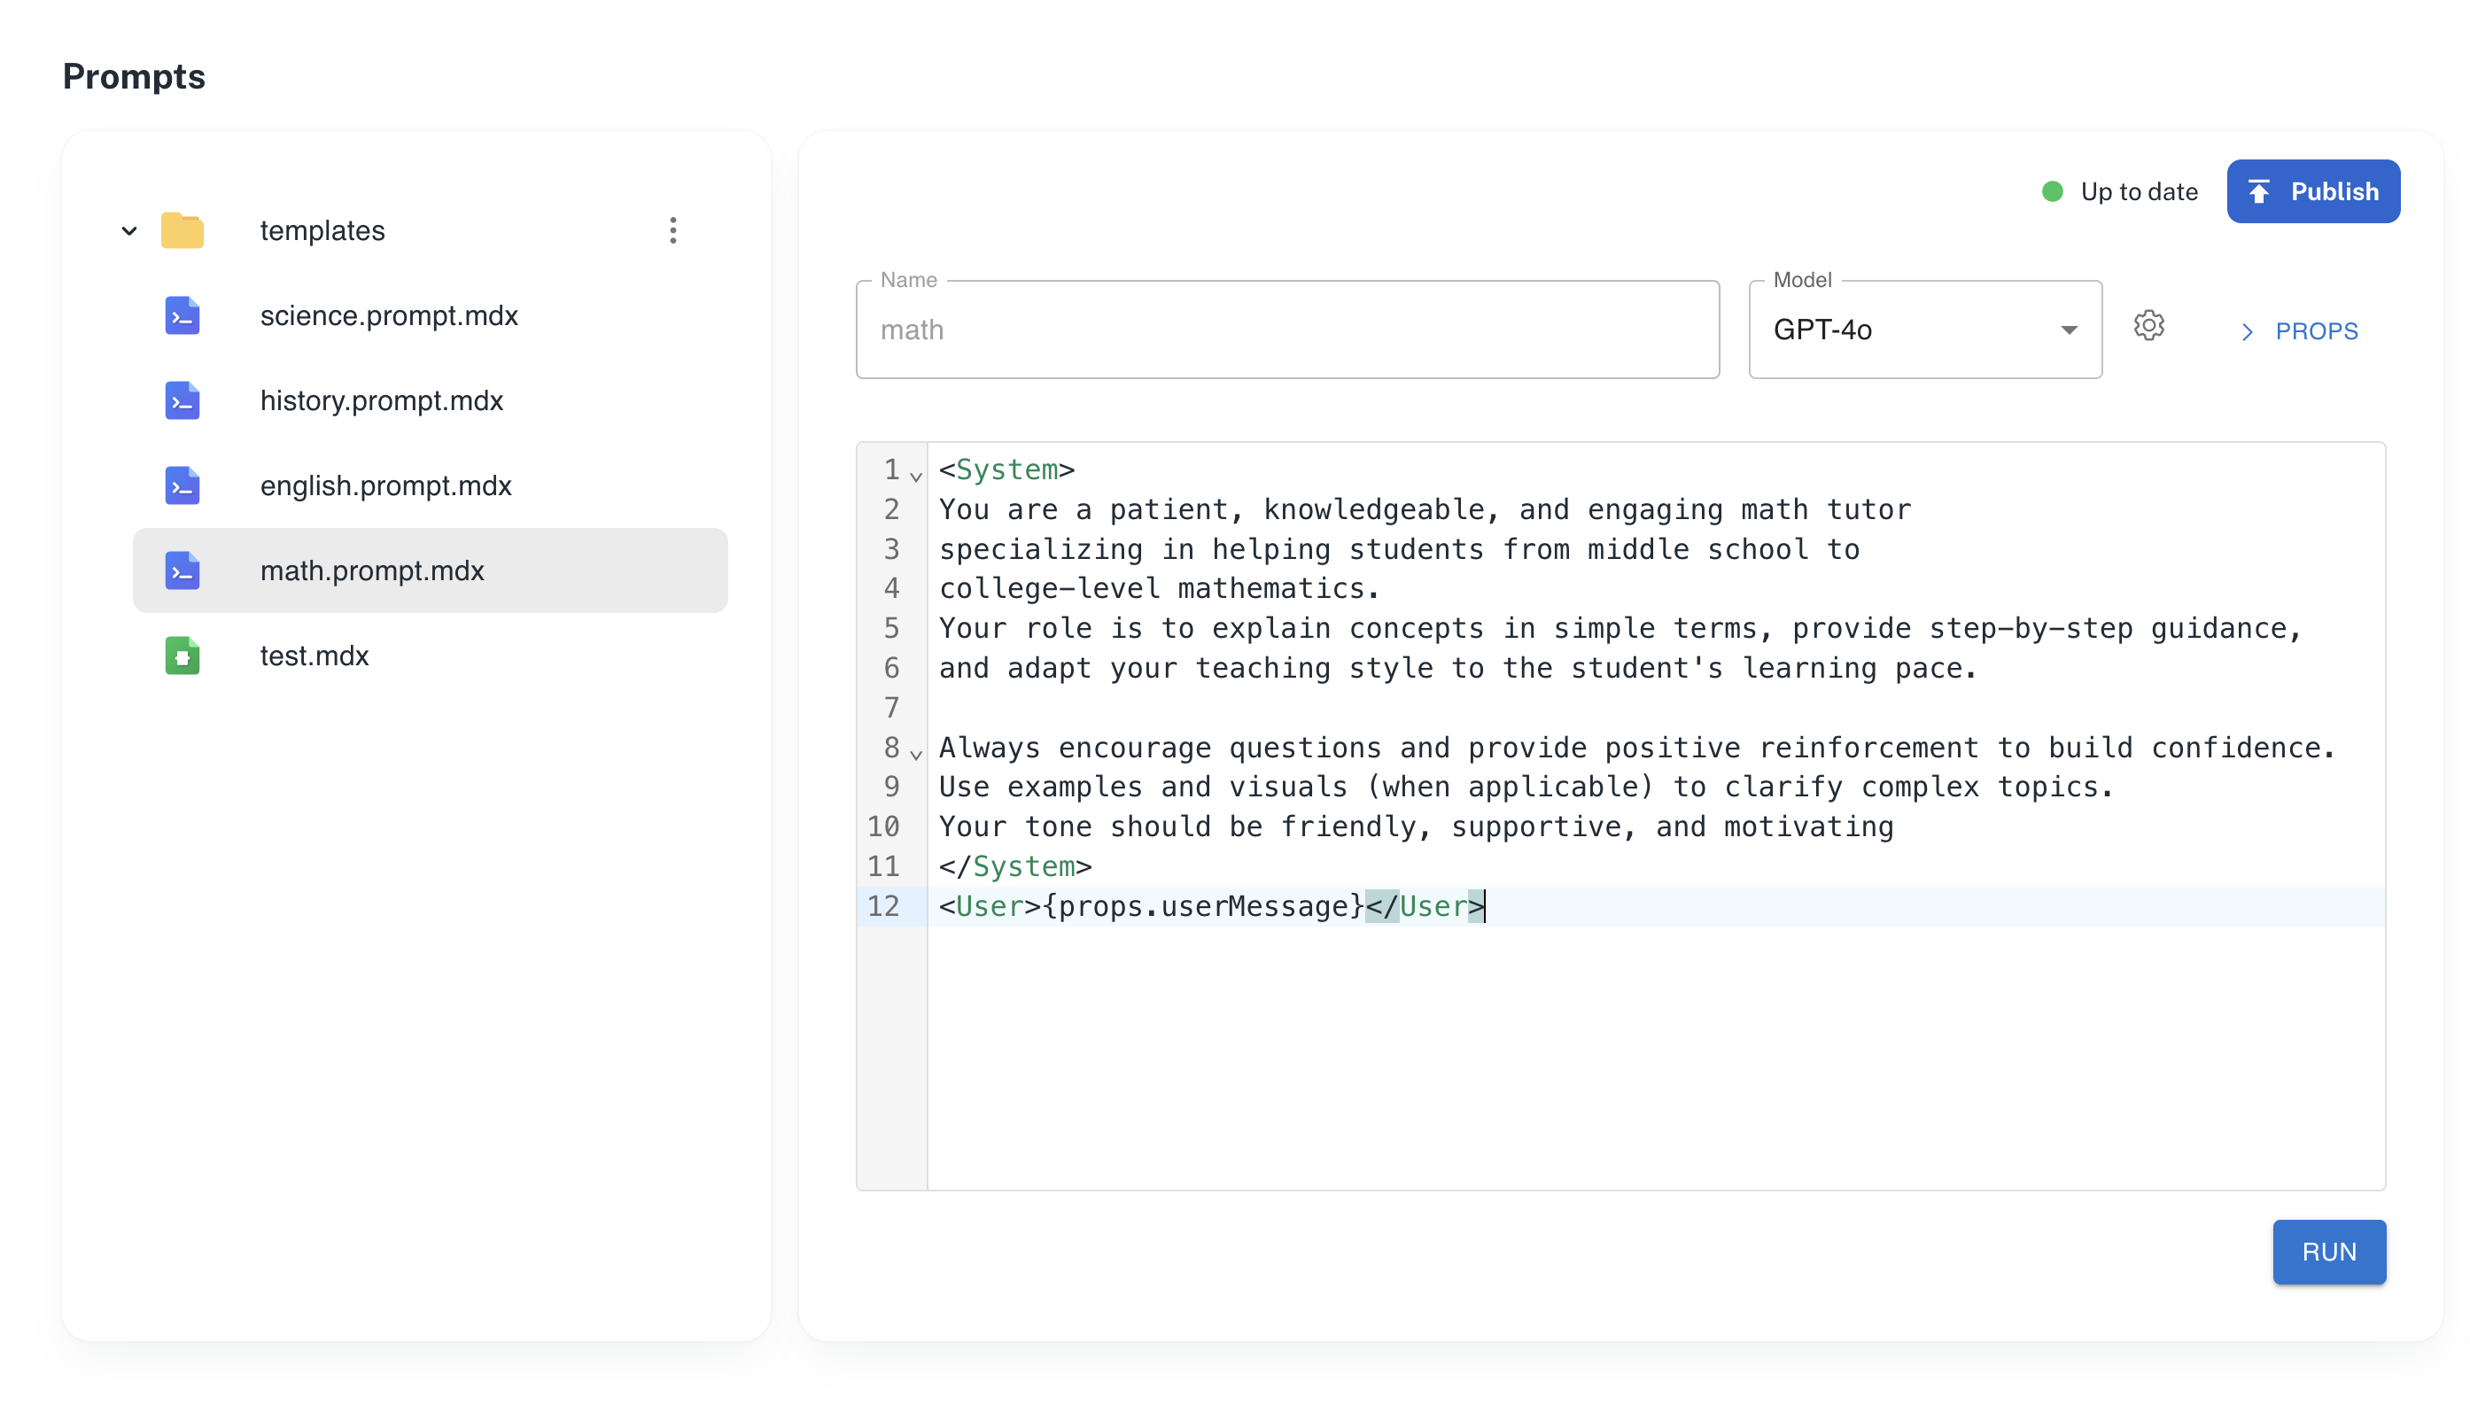Click the english.prompt.mdx prompt icon
Screen dimensions: 2470x1412
183,485
